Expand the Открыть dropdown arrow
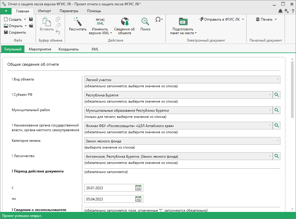The image size is (296, 219). point(26,26)
